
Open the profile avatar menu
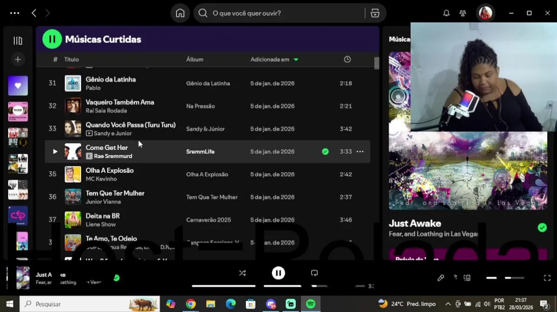(x=485, y=13)
